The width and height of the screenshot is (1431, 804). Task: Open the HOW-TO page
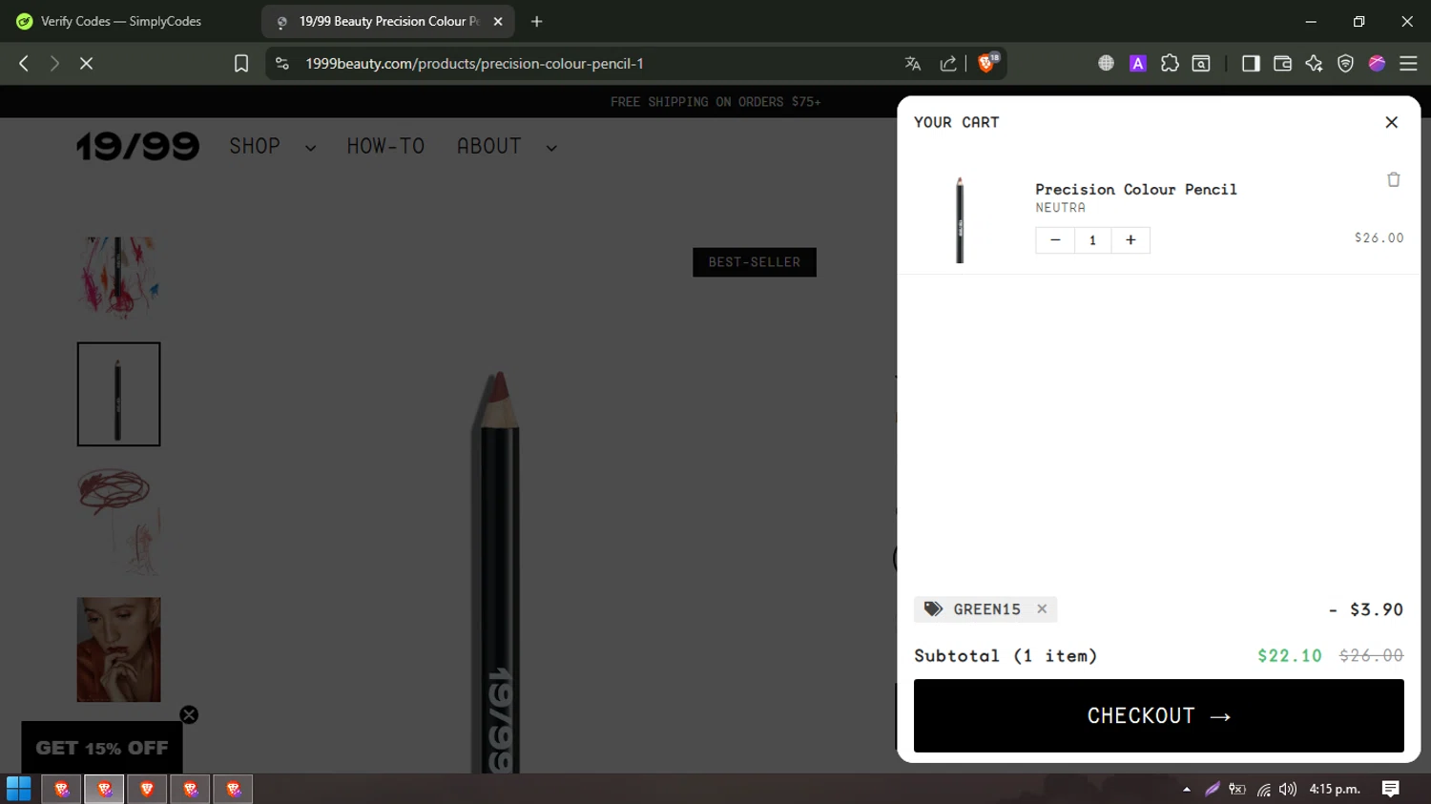pyautogui.click(x=385, y=146)
